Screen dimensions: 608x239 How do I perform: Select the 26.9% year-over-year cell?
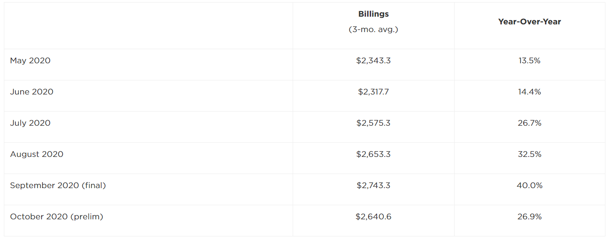[x=530, y=217]
